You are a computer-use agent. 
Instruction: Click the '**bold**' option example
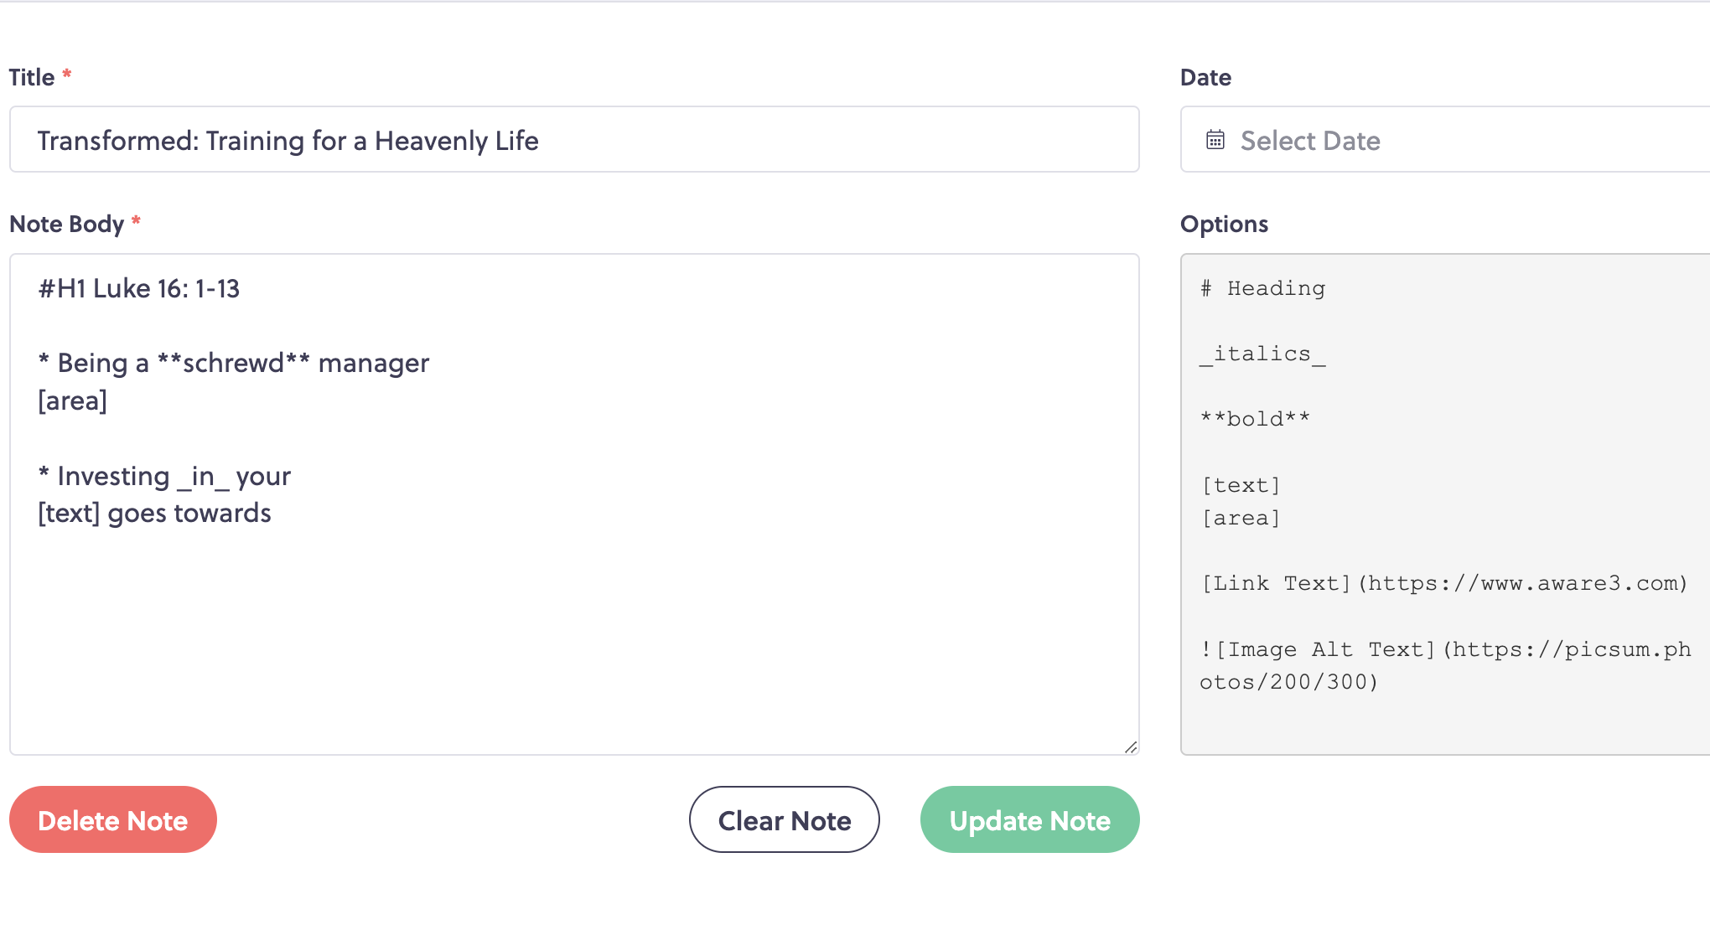click(x=1255, y=419)
